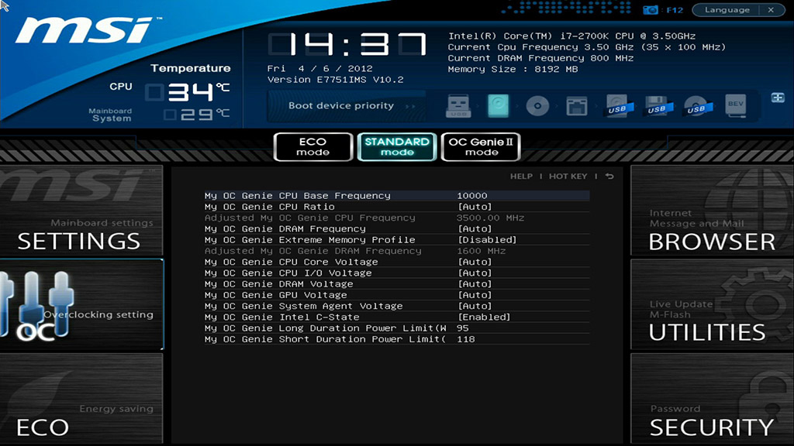Image resolution: width=794 pixels, height=446 pixels.
Task: Open CPU Core Voltage [Auto] option
Action: coord(475,262)
